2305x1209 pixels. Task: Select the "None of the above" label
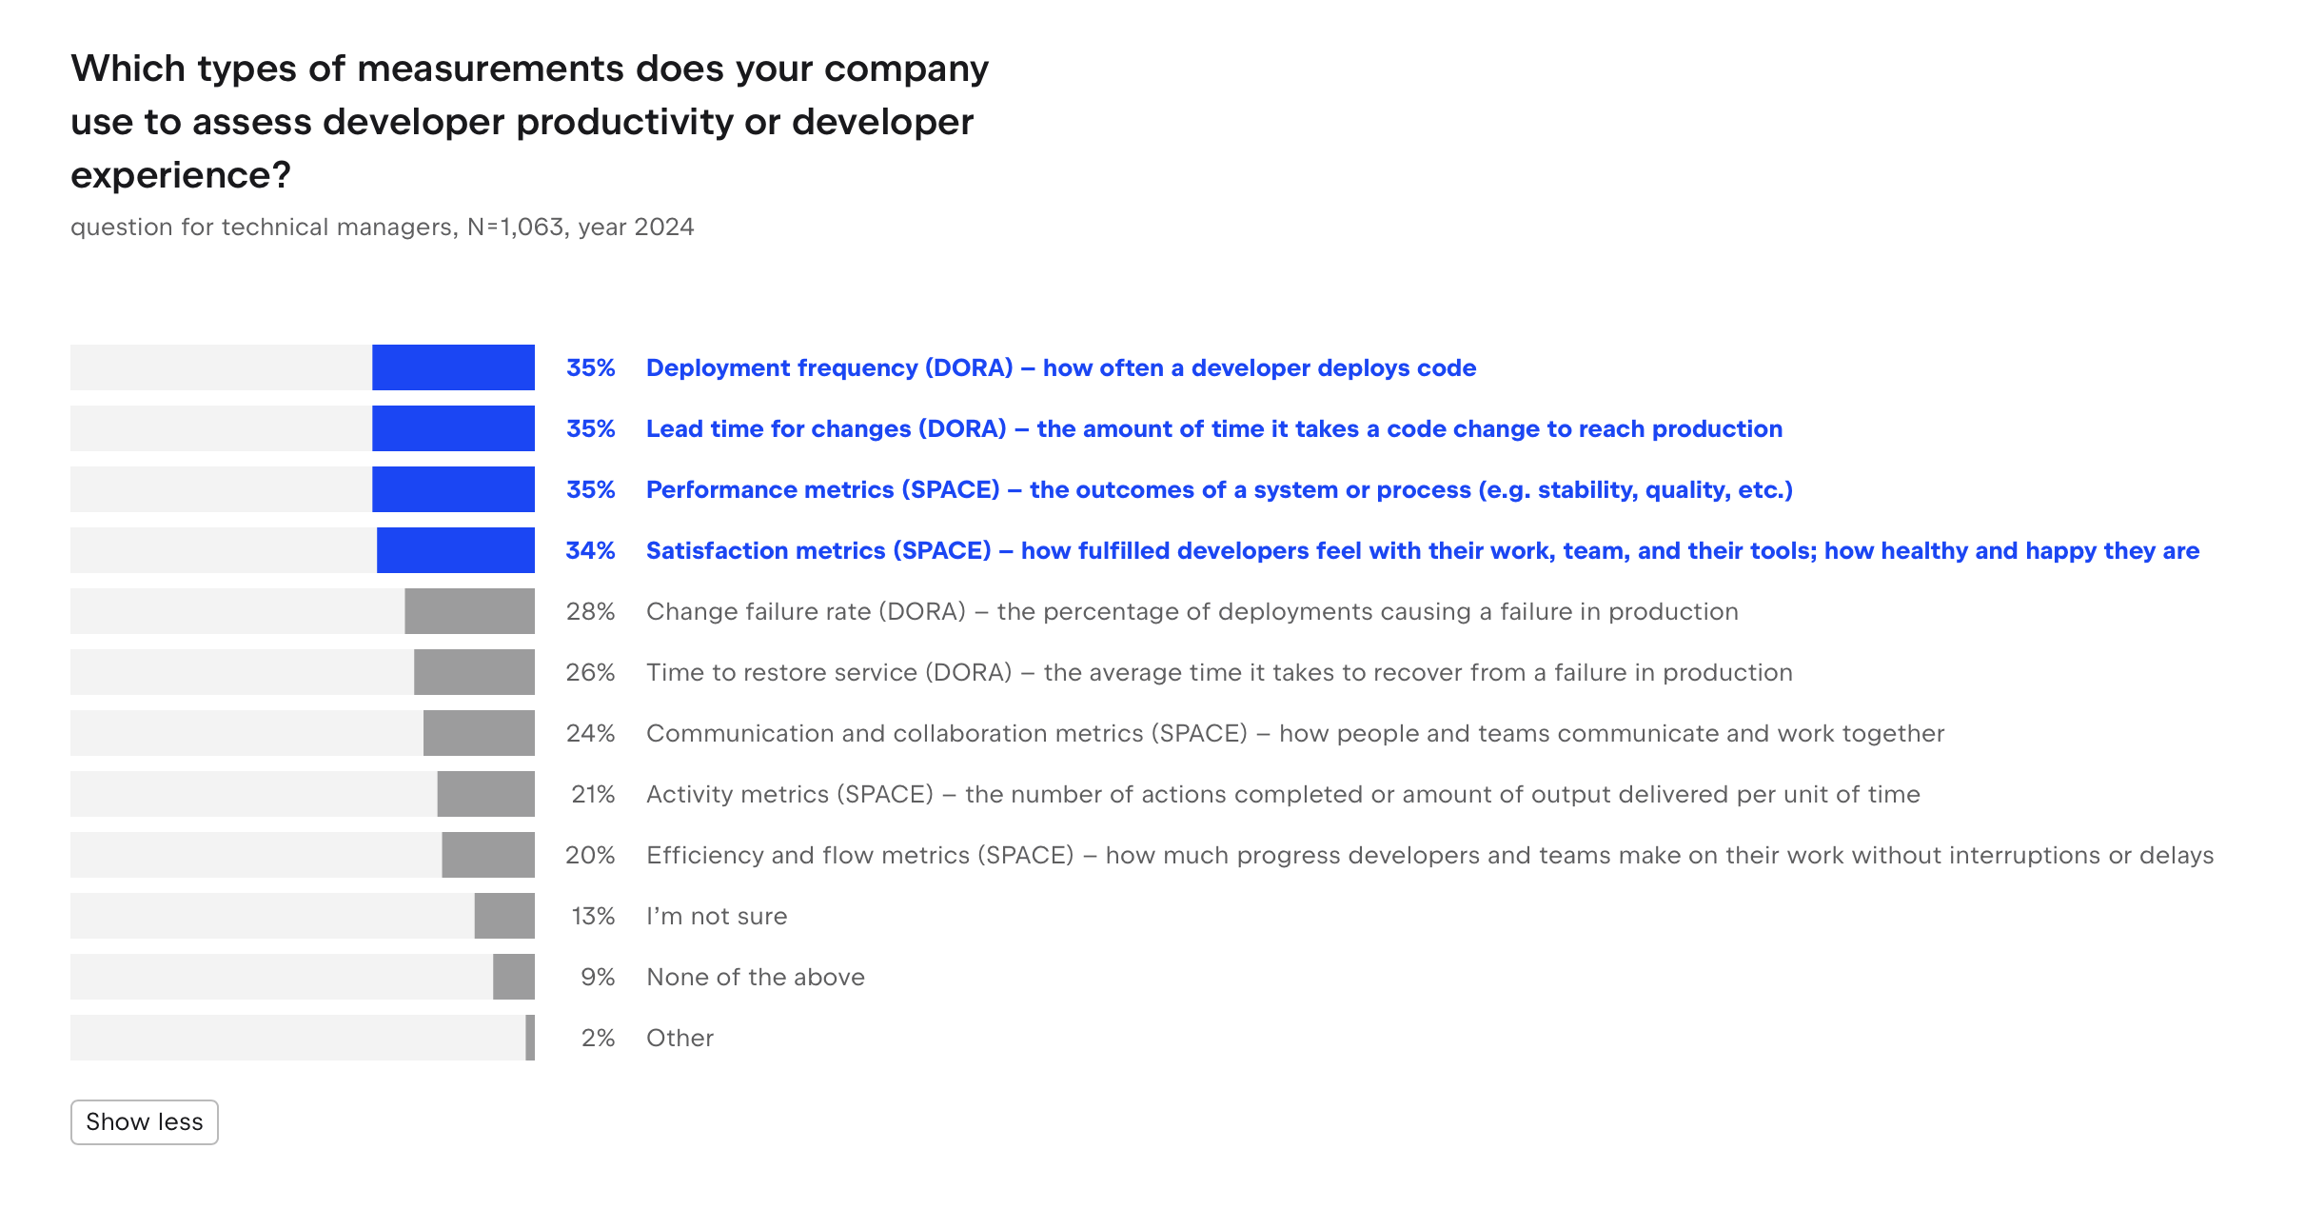756,977
